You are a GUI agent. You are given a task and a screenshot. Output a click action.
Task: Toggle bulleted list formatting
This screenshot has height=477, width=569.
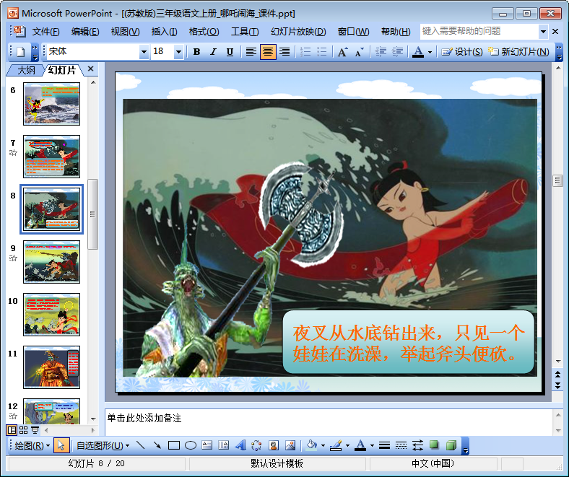[322, 52]
